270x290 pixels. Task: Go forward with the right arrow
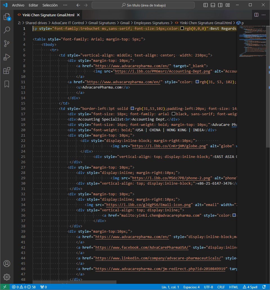click(x=86, y=5)
